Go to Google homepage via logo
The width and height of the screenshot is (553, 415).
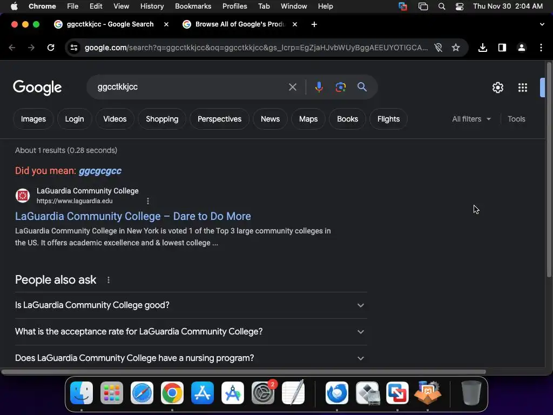click(x=37, y=88)
